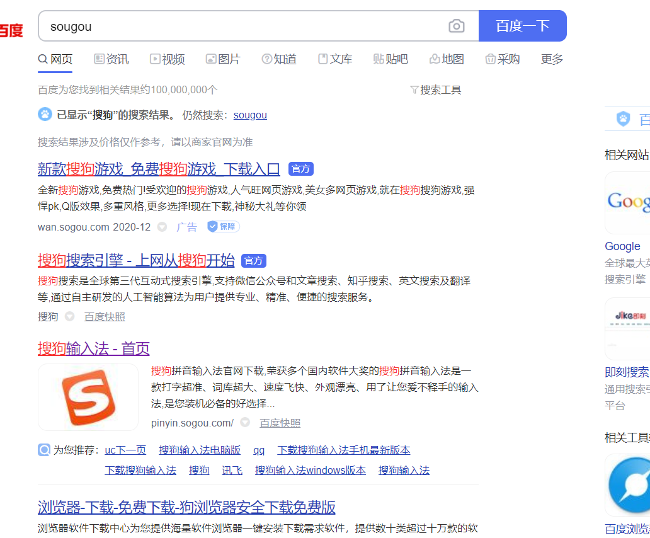Click 官方 badge on 搜狗搜索引擎 result
The height and width of the screenshot is (538, 650).
pyautogui.click(x=253, y=261)
